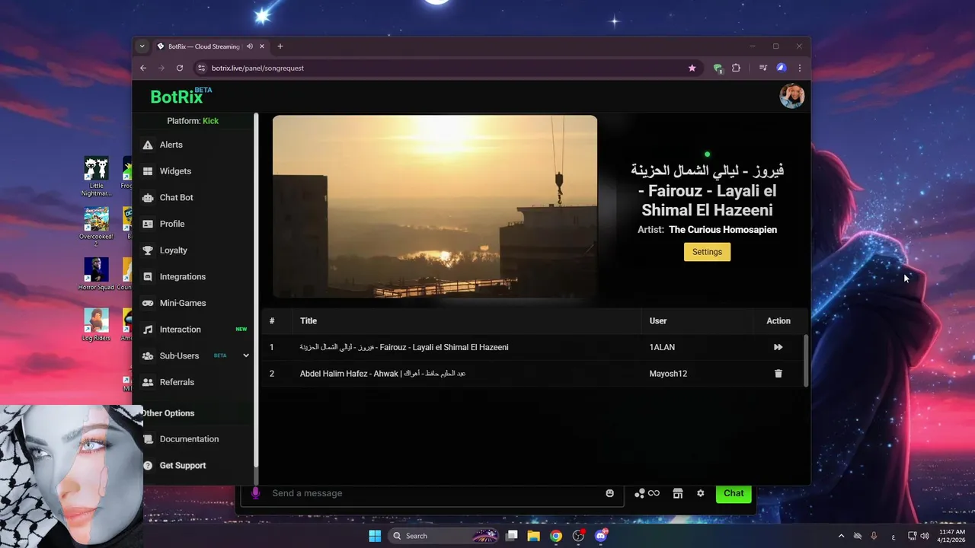Viewport: 975px width, 548px height.
Task: Open the volume tray icon
Action: pos(925,536)
